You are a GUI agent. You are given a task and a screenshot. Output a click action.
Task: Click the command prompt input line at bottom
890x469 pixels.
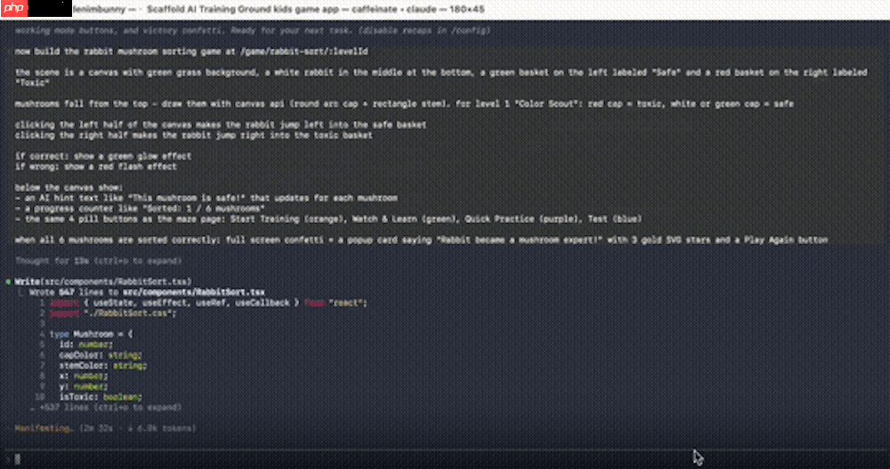pos(445,459)
